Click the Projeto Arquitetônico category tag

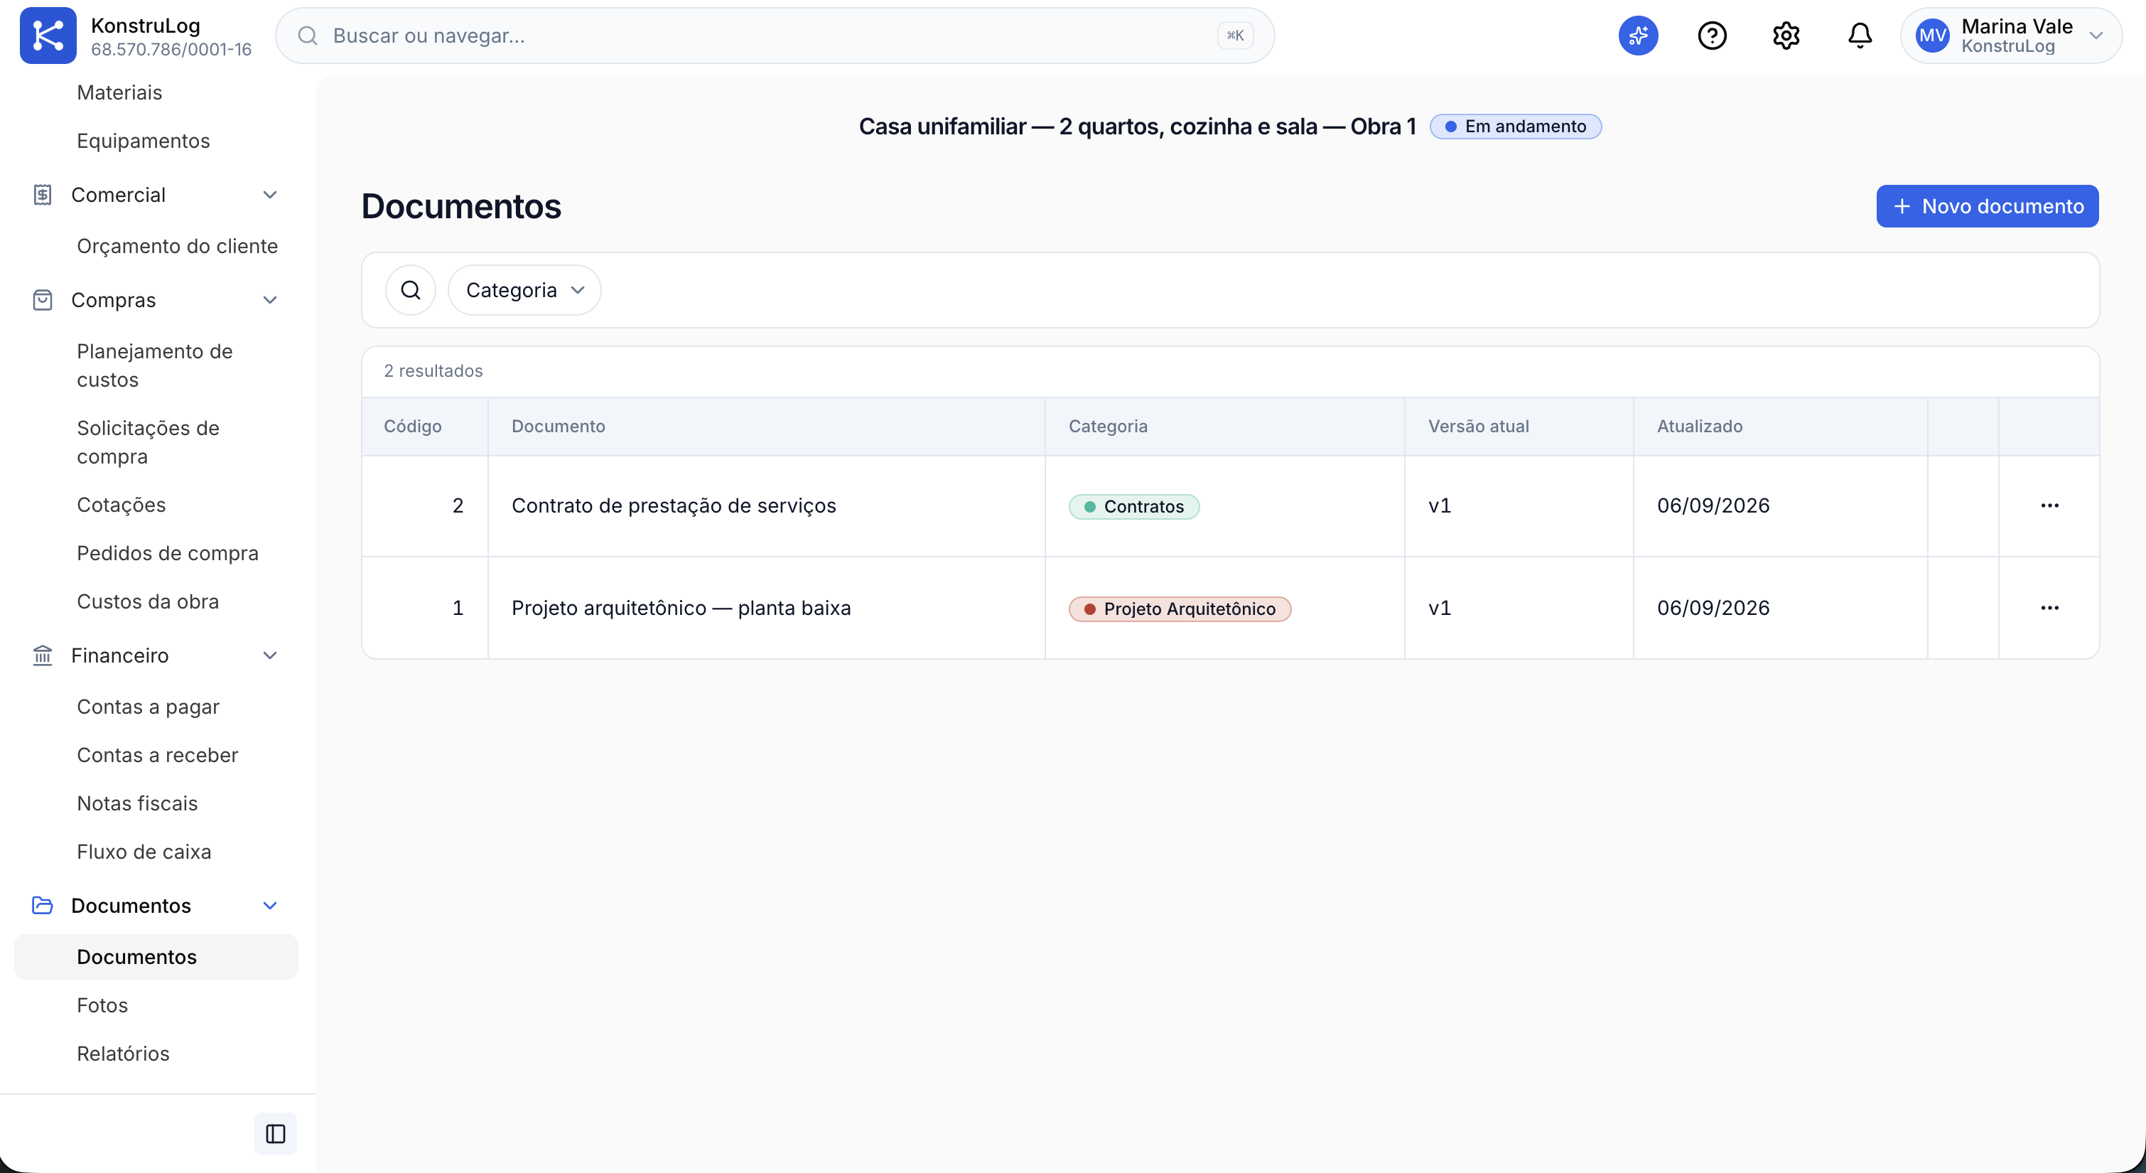pyautogui.click(x=1180, y=609)
